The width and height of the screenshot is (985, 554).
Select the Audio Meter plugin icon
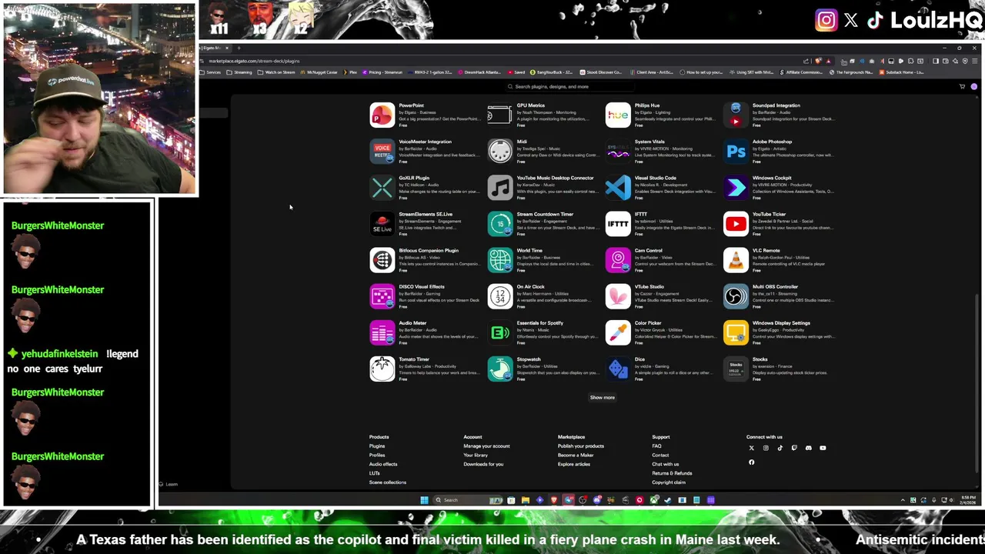[x=382, y=332]
